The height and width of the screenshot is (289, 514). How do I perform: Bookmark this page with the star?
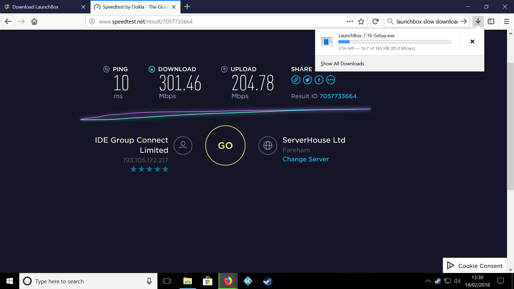pyautogui.click(x=361, y=21)
